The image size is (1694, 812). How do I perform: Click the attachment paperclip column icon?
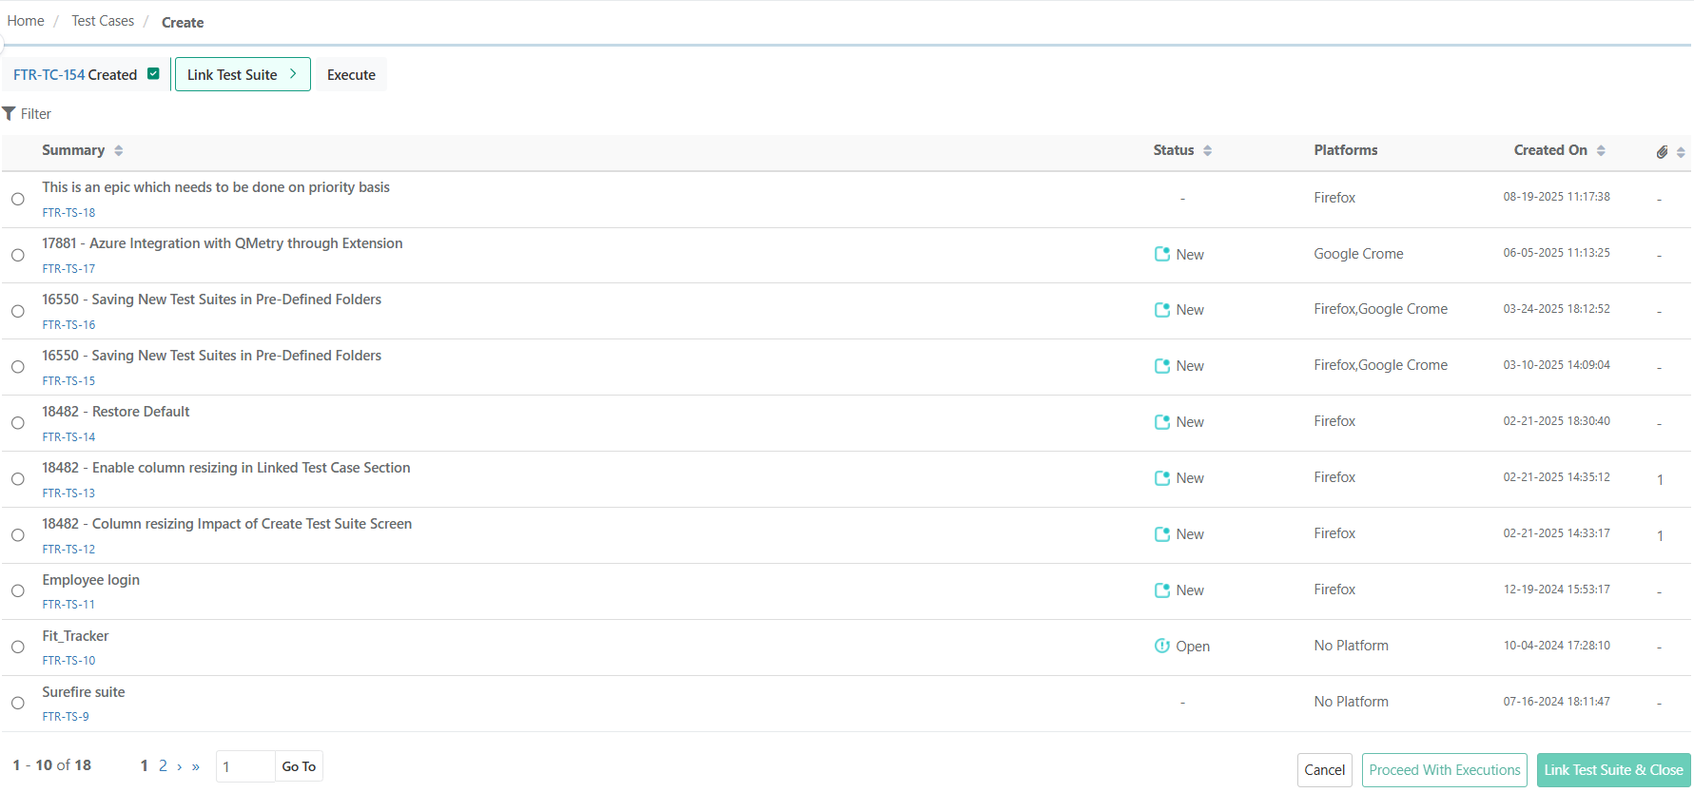[x=1662, y=152]
